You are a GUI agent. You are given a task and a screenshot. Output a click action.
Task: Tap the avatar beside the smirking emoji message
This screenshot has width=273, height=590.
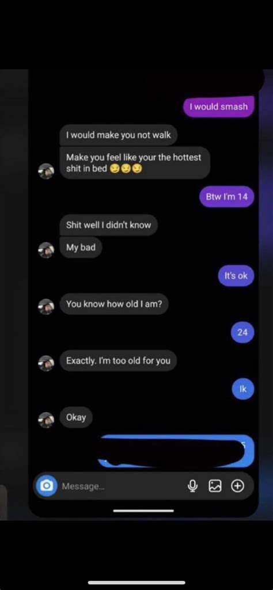click(x=46, y=171)
